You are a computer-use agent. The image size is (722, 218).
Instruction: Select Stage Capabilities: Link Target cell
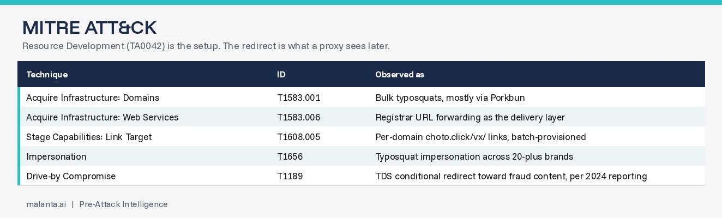pos(89,137)
